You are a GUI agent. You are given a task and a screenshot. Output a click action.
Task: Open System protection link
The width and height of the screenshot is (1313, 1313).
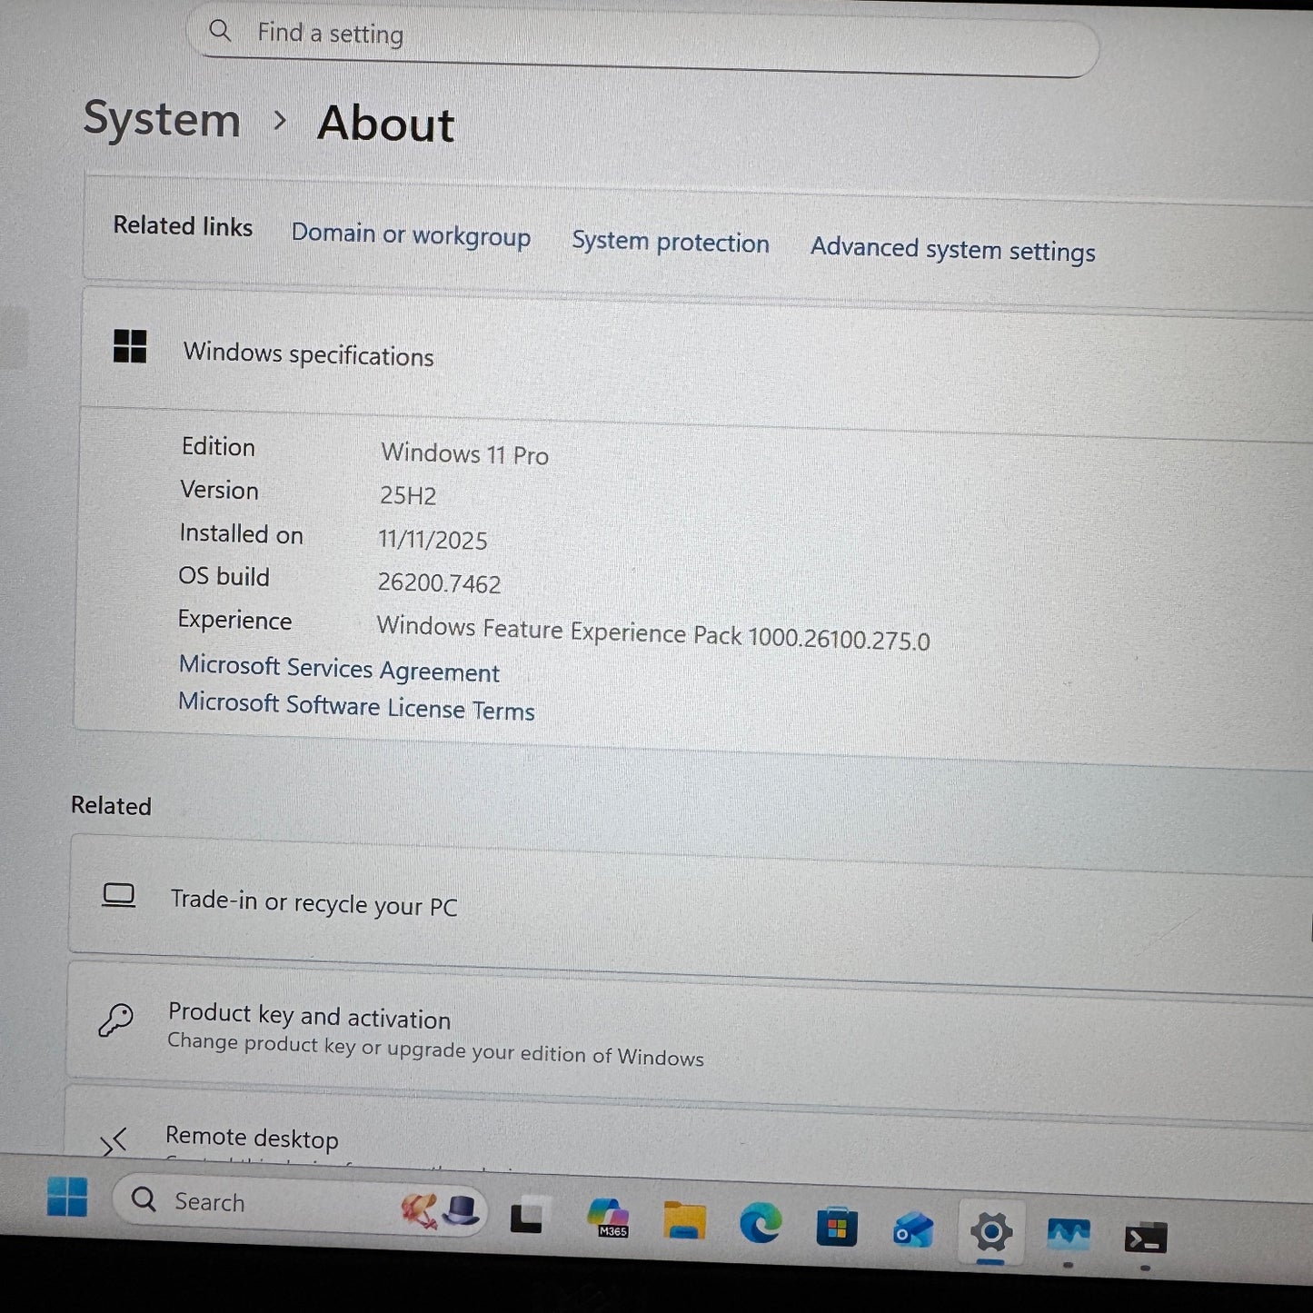pos(670,242)
